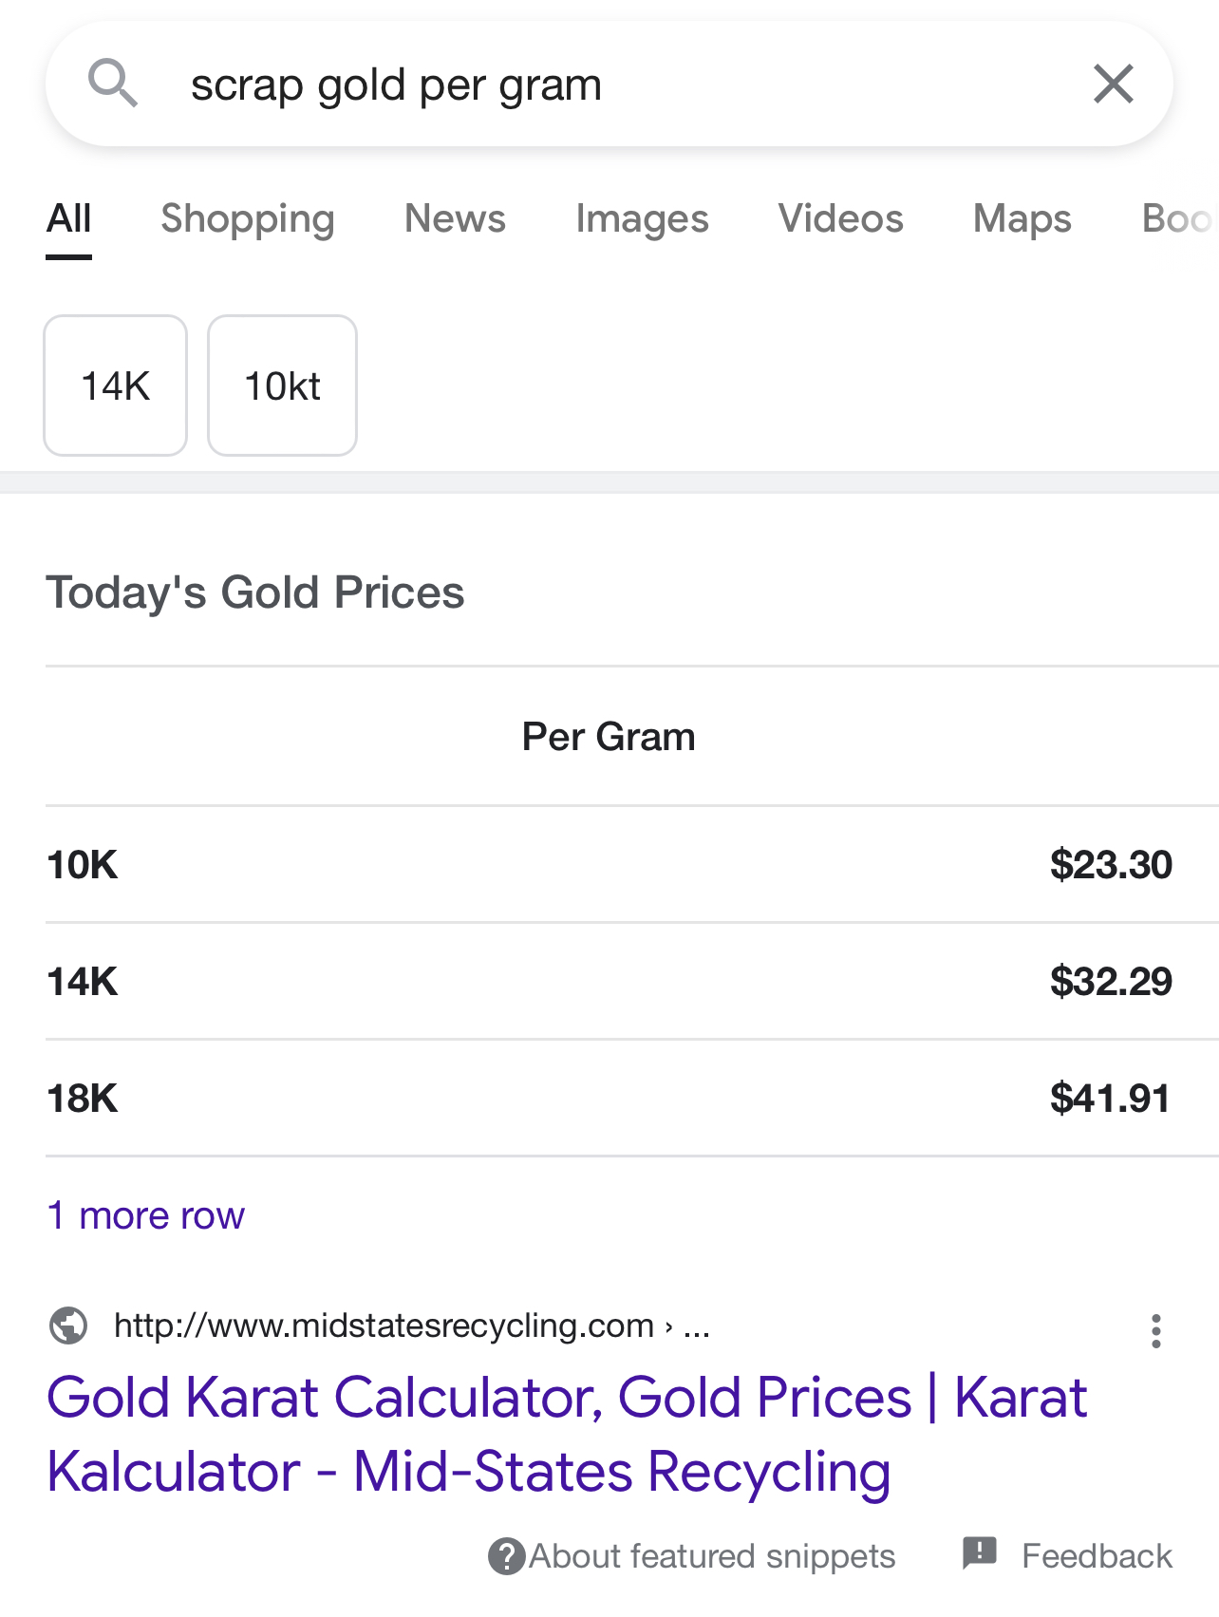Click the magnifying glass search icon
1219x1617 pixels.
coord(113,84)
